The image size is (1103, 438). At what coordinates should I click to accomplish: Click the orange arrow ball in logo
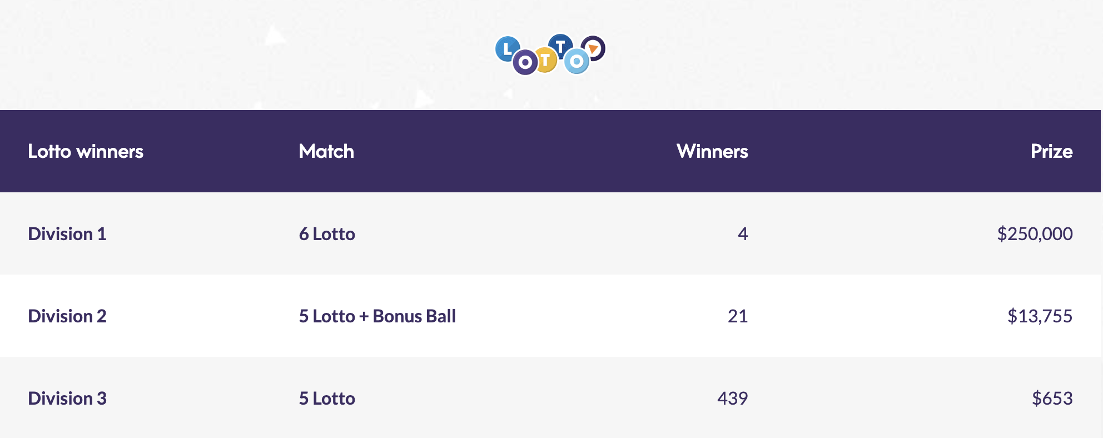coord(593,48)
